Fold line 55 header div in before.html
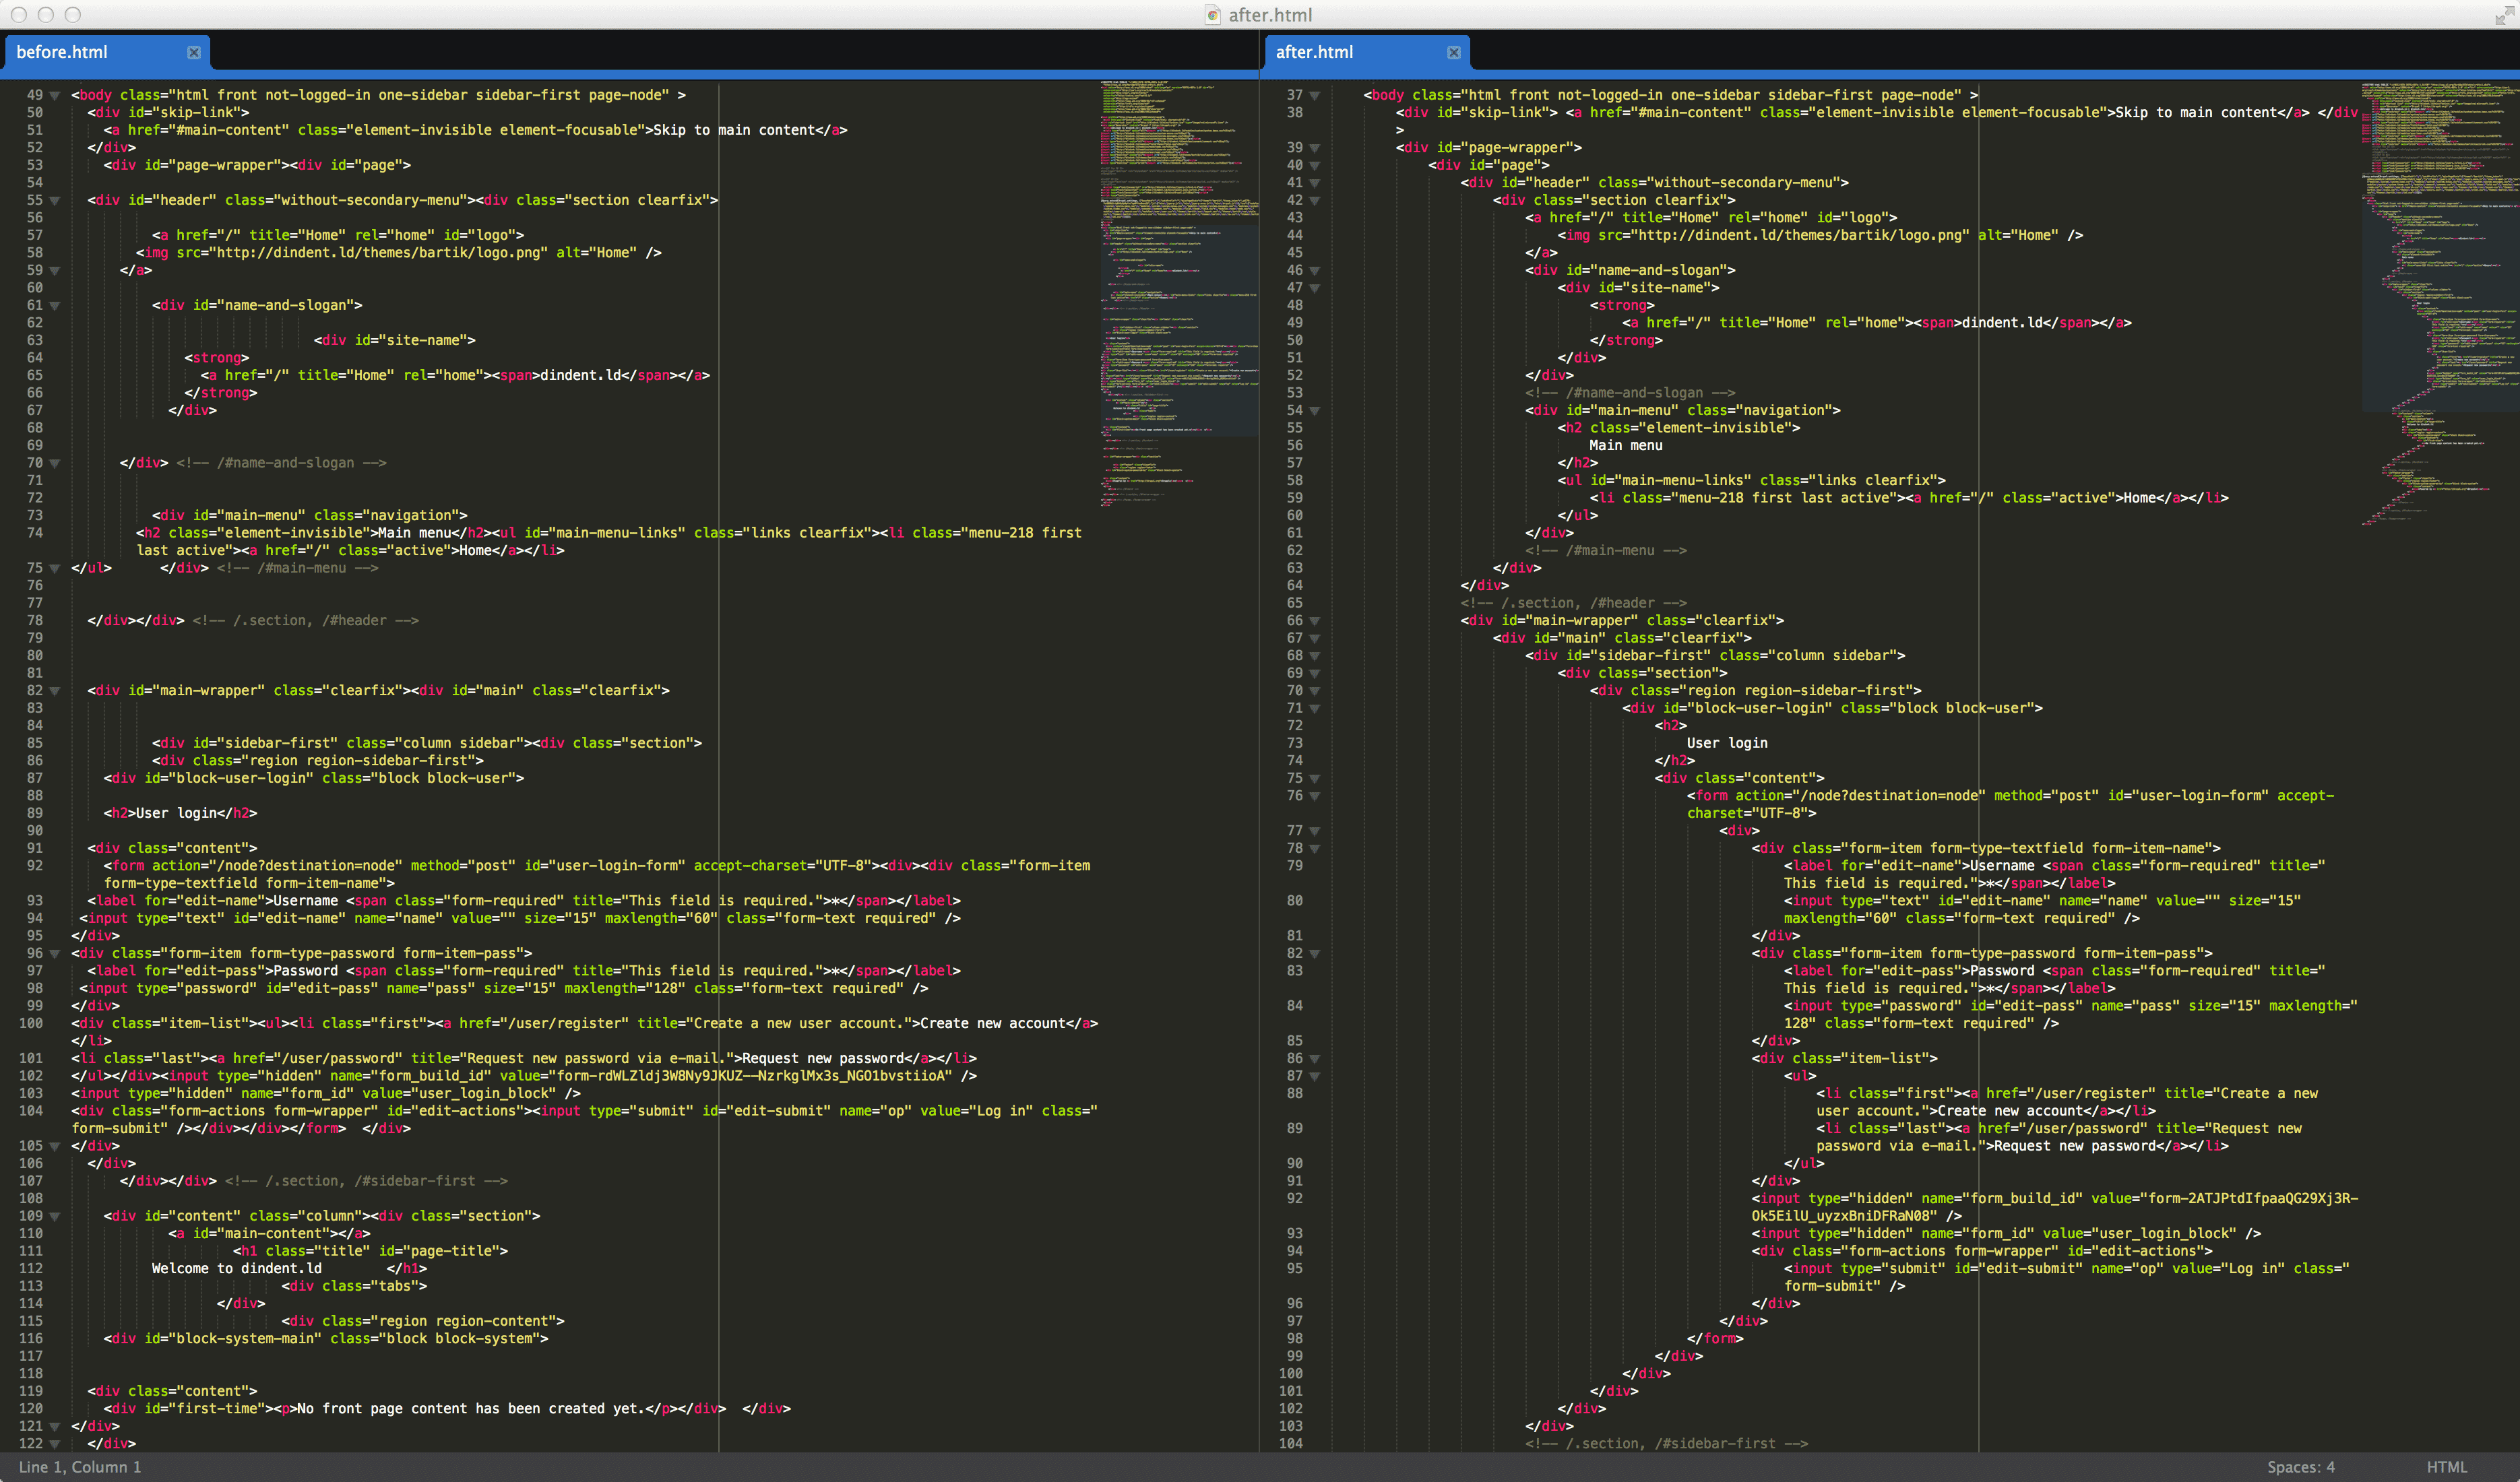The image size is (2520, 1482). pyautogui.click(x=55, y=201)
